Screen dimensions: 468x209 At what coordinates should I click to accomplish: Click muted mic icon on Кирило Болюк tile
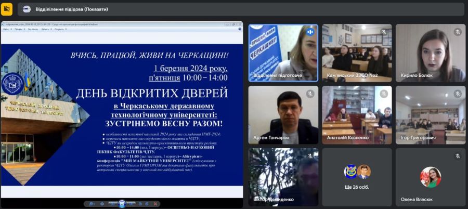(x=458, y=32)
